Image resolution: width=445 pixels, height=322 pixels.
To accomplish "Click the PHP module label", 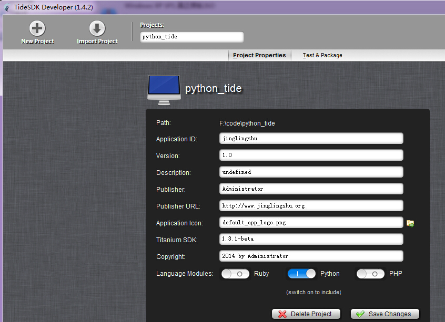I will pos(396,274).
